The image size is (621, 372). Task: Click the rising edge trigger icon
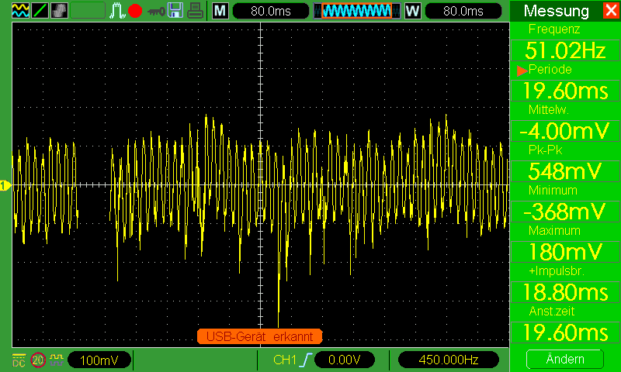[307, 360]
